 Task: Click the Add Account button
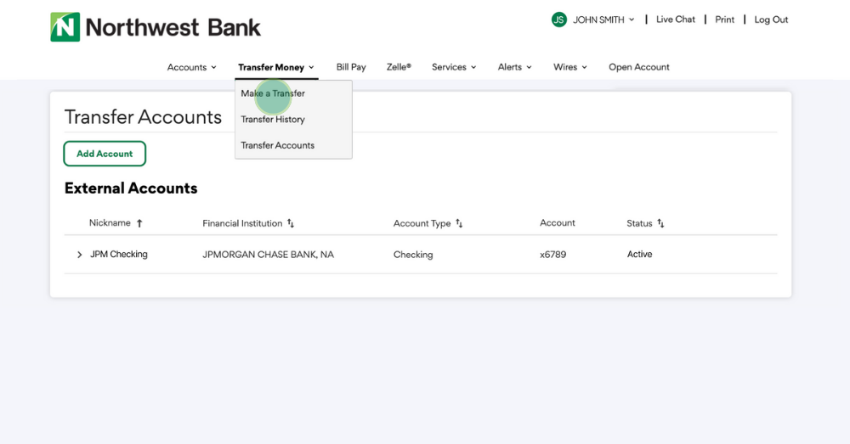pos(105,154)
